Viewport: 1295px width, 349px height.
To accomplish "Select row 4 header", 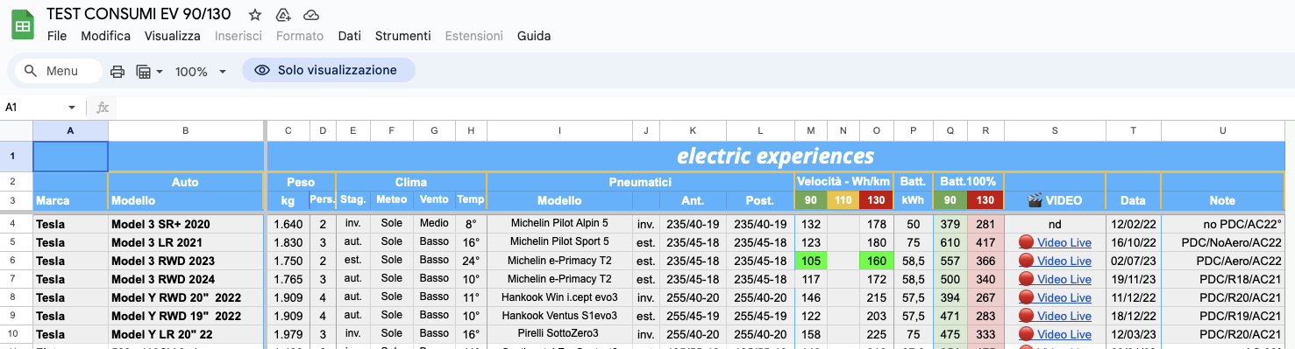I will tap(16, 224).
